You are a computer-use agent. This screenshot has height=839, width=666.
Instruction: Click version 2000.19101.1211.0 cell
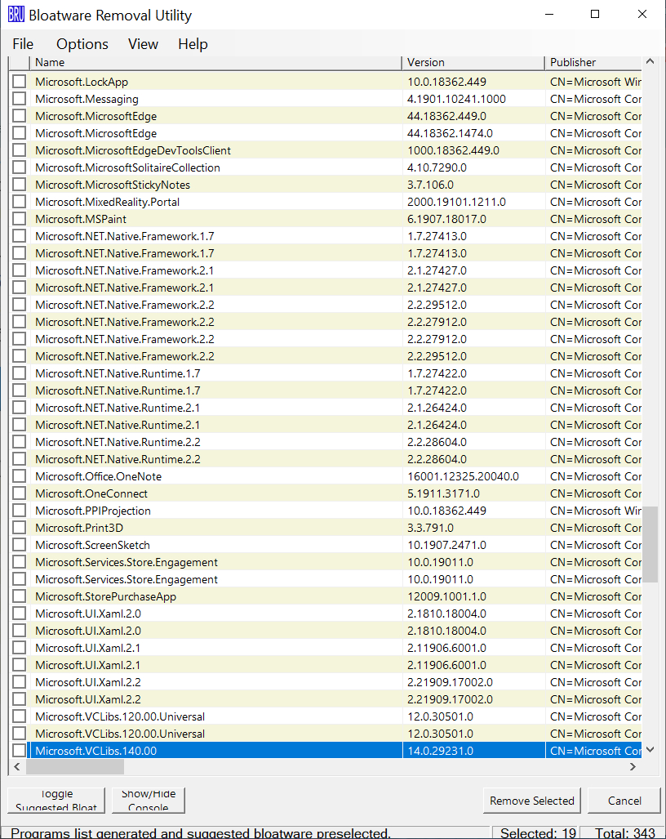pyautogui.click(x=456, y=202)
